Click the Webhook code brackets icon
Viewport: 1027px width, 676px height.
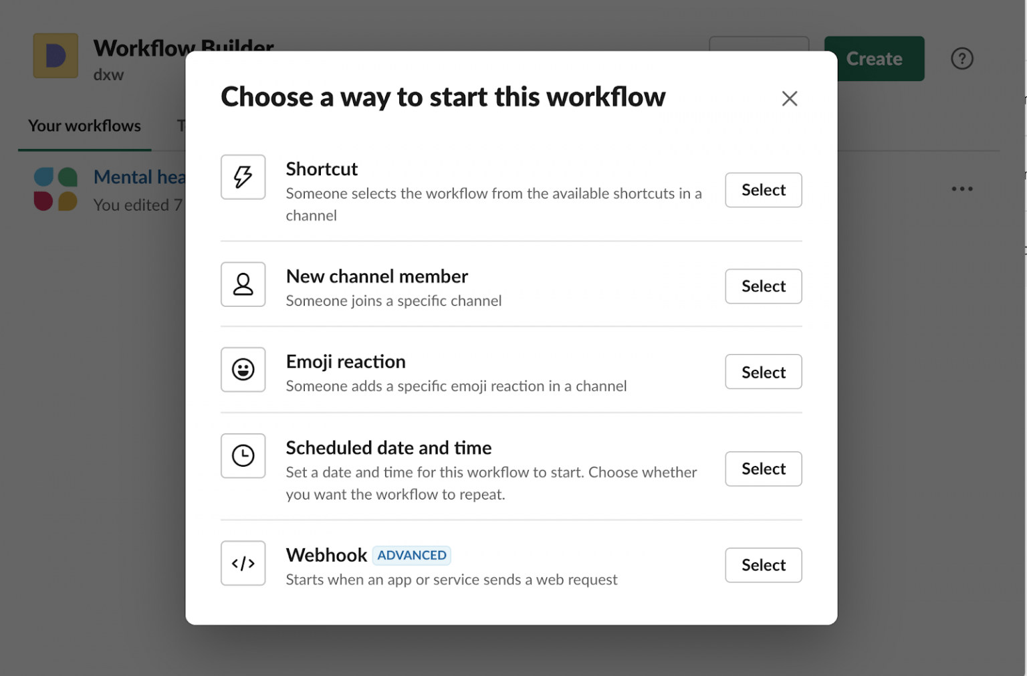click(243, 563)
